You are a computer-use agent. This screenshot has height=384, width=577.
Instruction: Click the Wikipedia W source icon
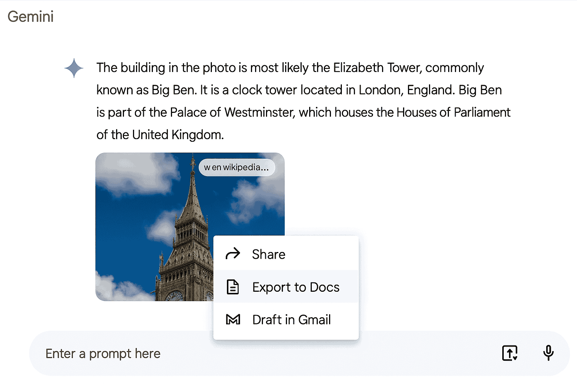[x=207, y=168]
